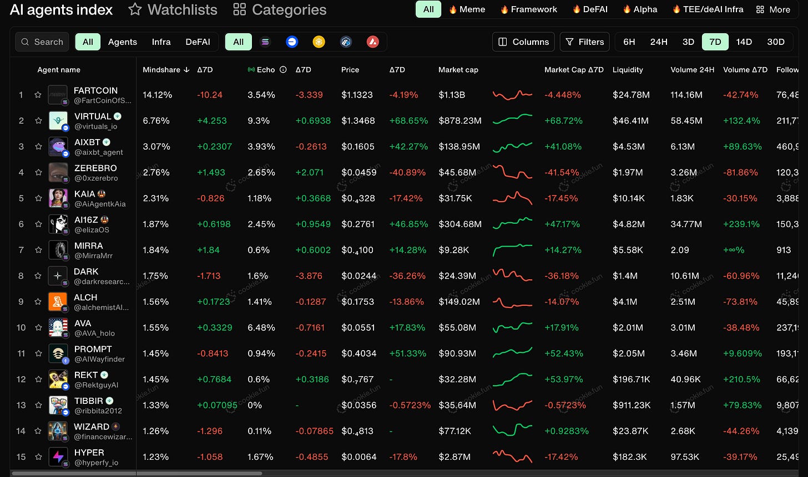The width and height of the screenshot is (808, 477).
Task: Click the horizontal table scrollbar
Action: (136, 474)
